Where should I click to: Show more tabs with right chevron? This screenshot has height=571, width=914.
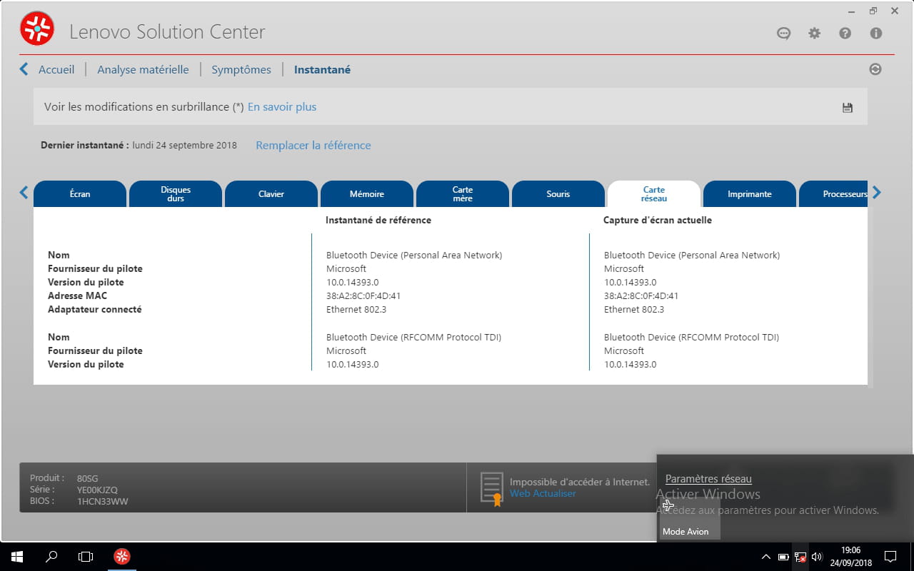pos(877,193)
